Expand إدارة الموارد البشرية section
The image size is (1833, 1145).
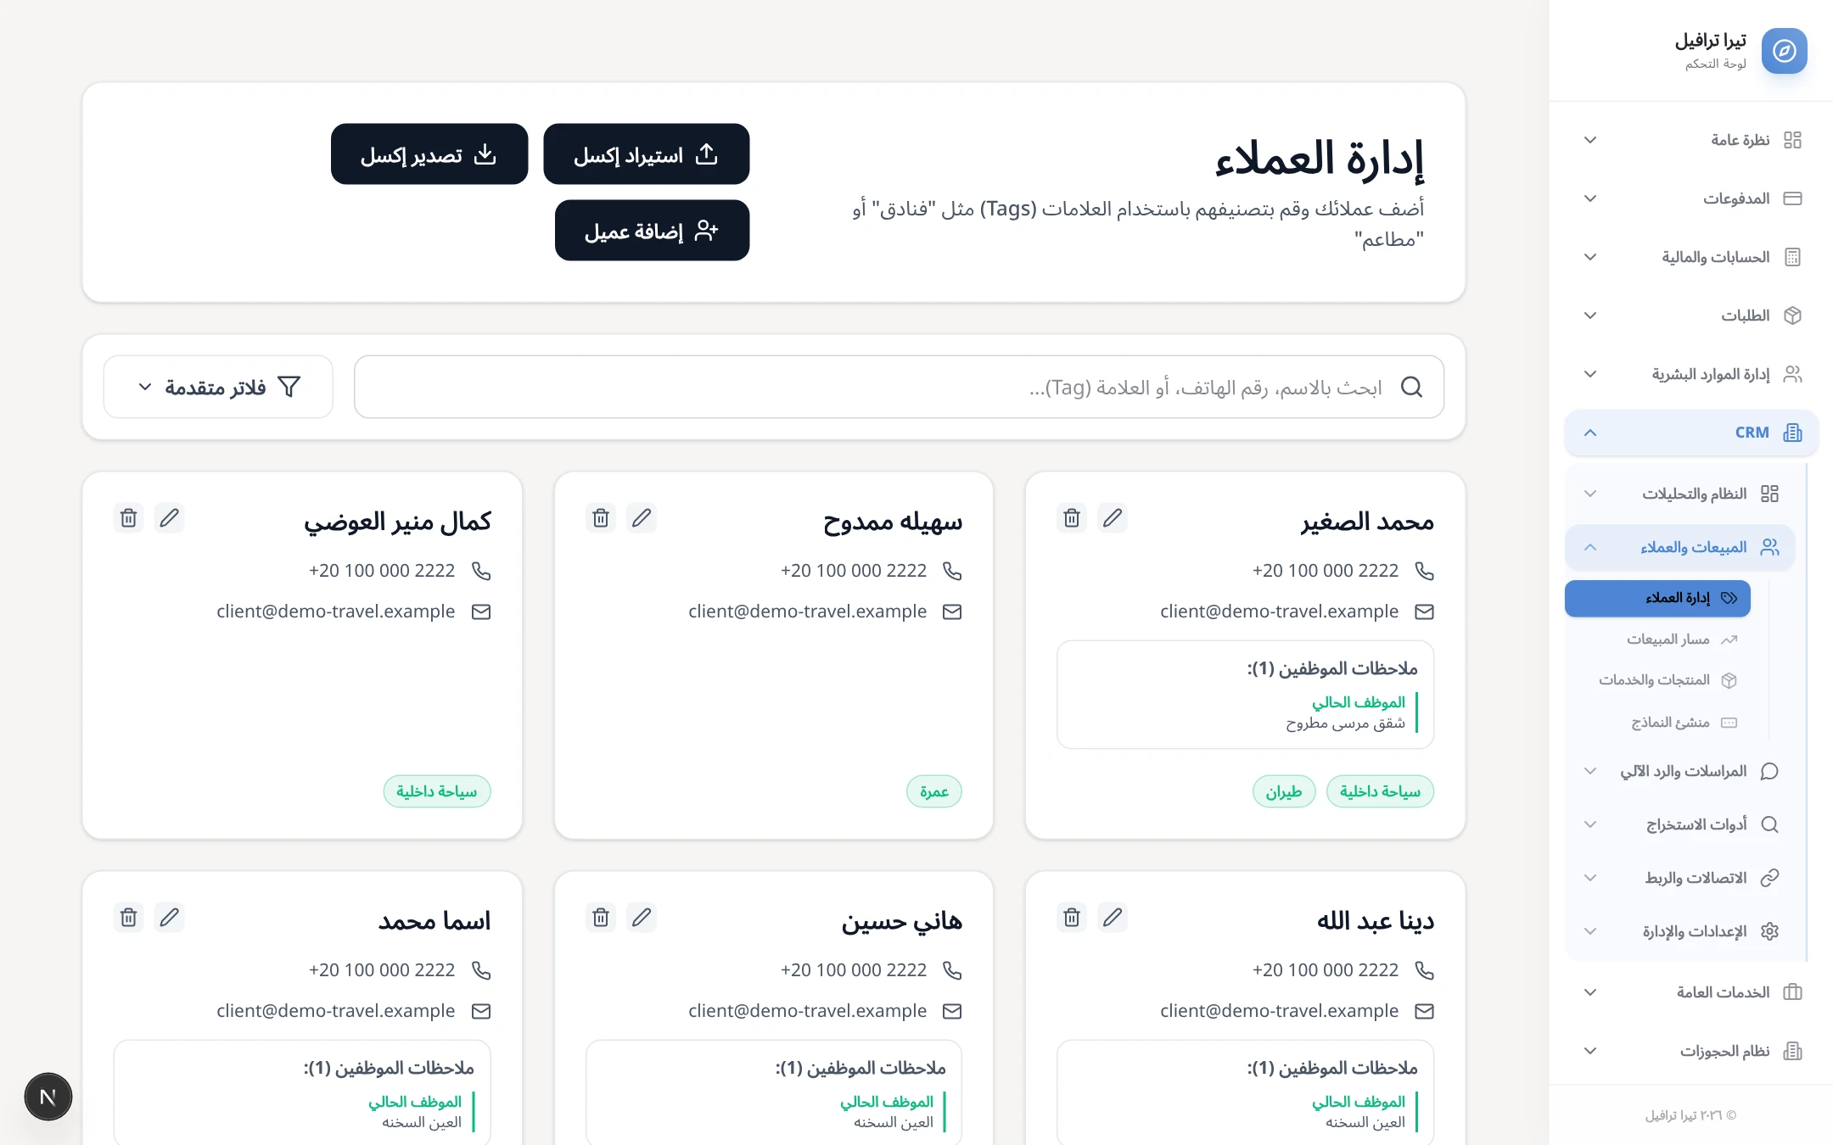point(1690,374)
